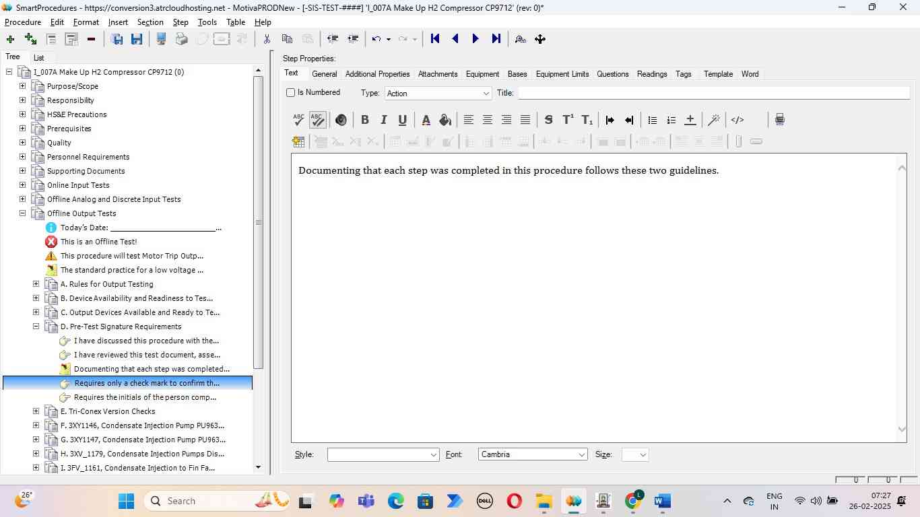Select 'This is an Offline Test!' step
Screen dimensions: 920x517
99,242
